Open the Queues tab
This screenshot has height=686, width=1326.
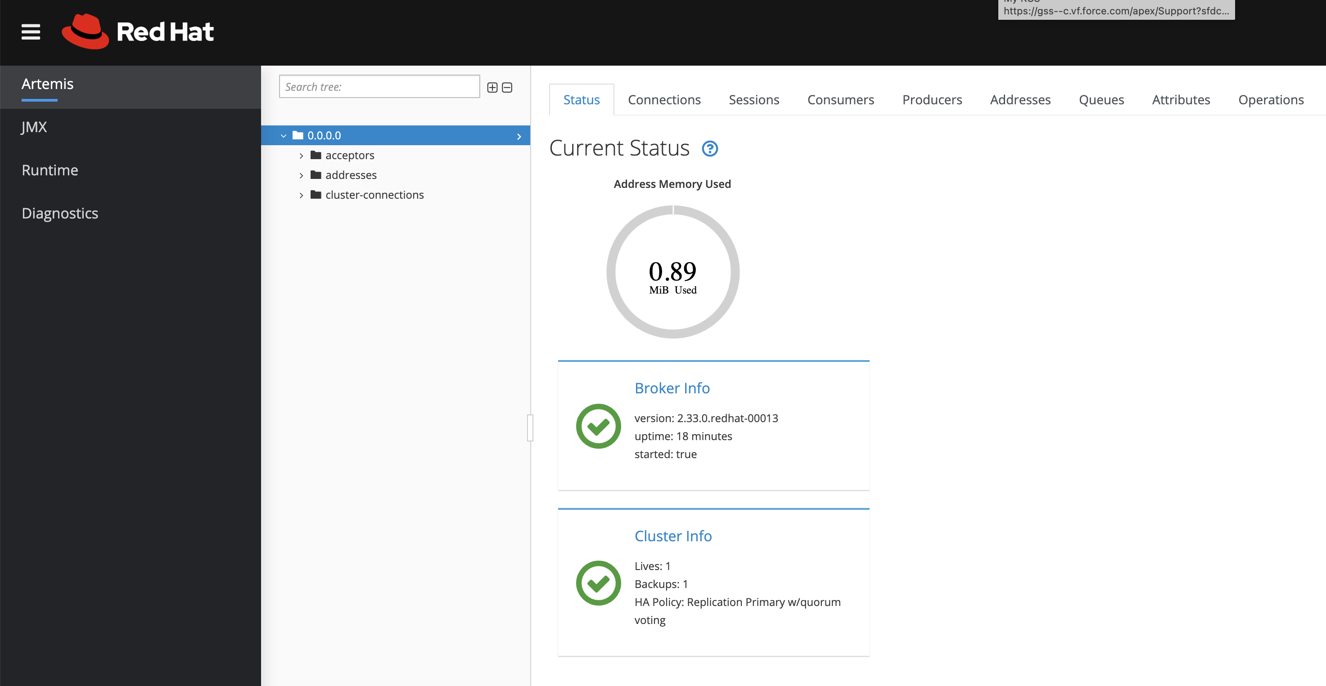pyautogui.click(x=1101, y=100)
